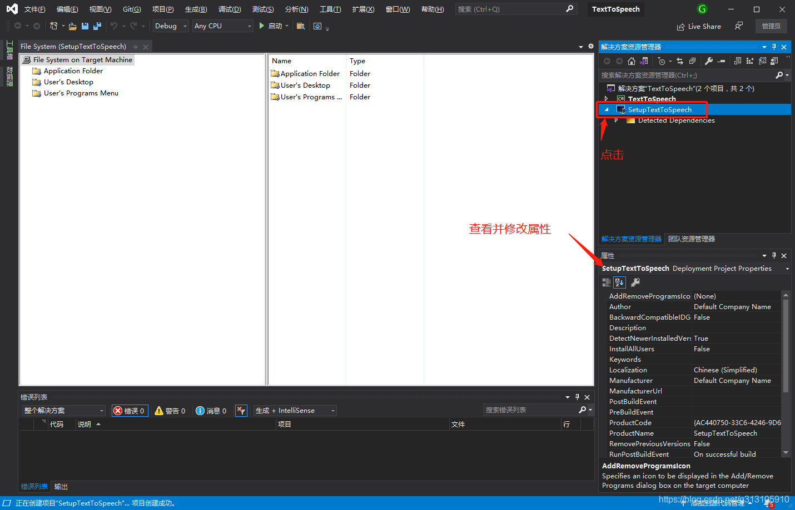Click Switch Views icon in Solution Explorer
Viewport: 795px width, 510px height.
(x=644, y=61)
